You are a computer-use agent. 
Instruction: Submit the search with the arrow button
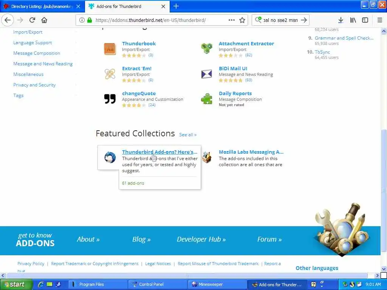pos(304,20)
